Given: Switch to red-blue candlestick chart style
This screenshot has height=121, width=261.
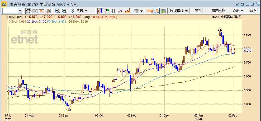Looking at the screenshot, I should [x=100, y=11].
